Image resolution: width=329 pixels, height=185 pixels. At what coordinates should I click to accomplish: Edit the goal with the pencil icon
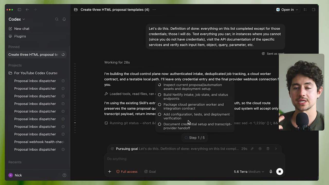[252, 149]
